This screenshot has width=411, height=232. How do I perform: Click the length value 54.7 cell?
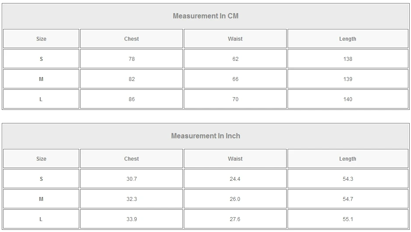[348, 199]
